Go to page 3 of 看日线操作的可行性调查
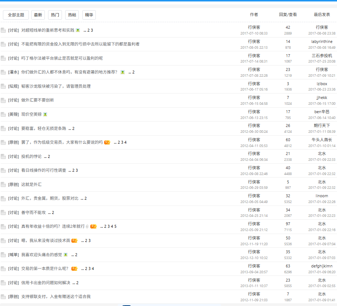The width and height of the screenshot is (337, 306). coord(77,170)
